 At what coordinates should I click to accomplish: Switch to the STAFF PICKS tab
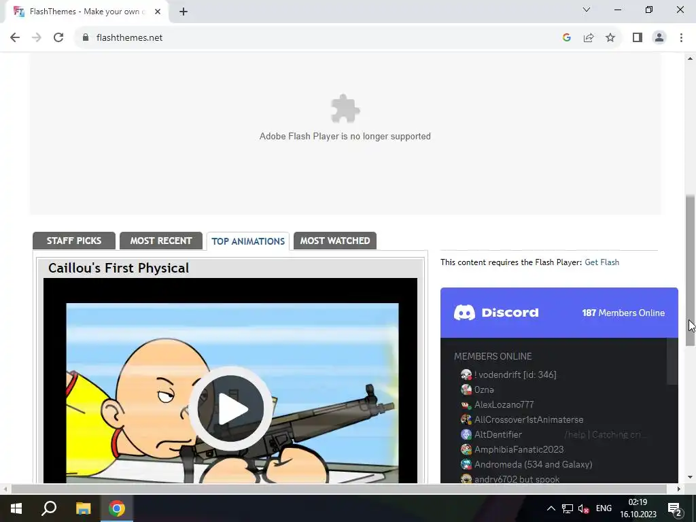(74, 241)
